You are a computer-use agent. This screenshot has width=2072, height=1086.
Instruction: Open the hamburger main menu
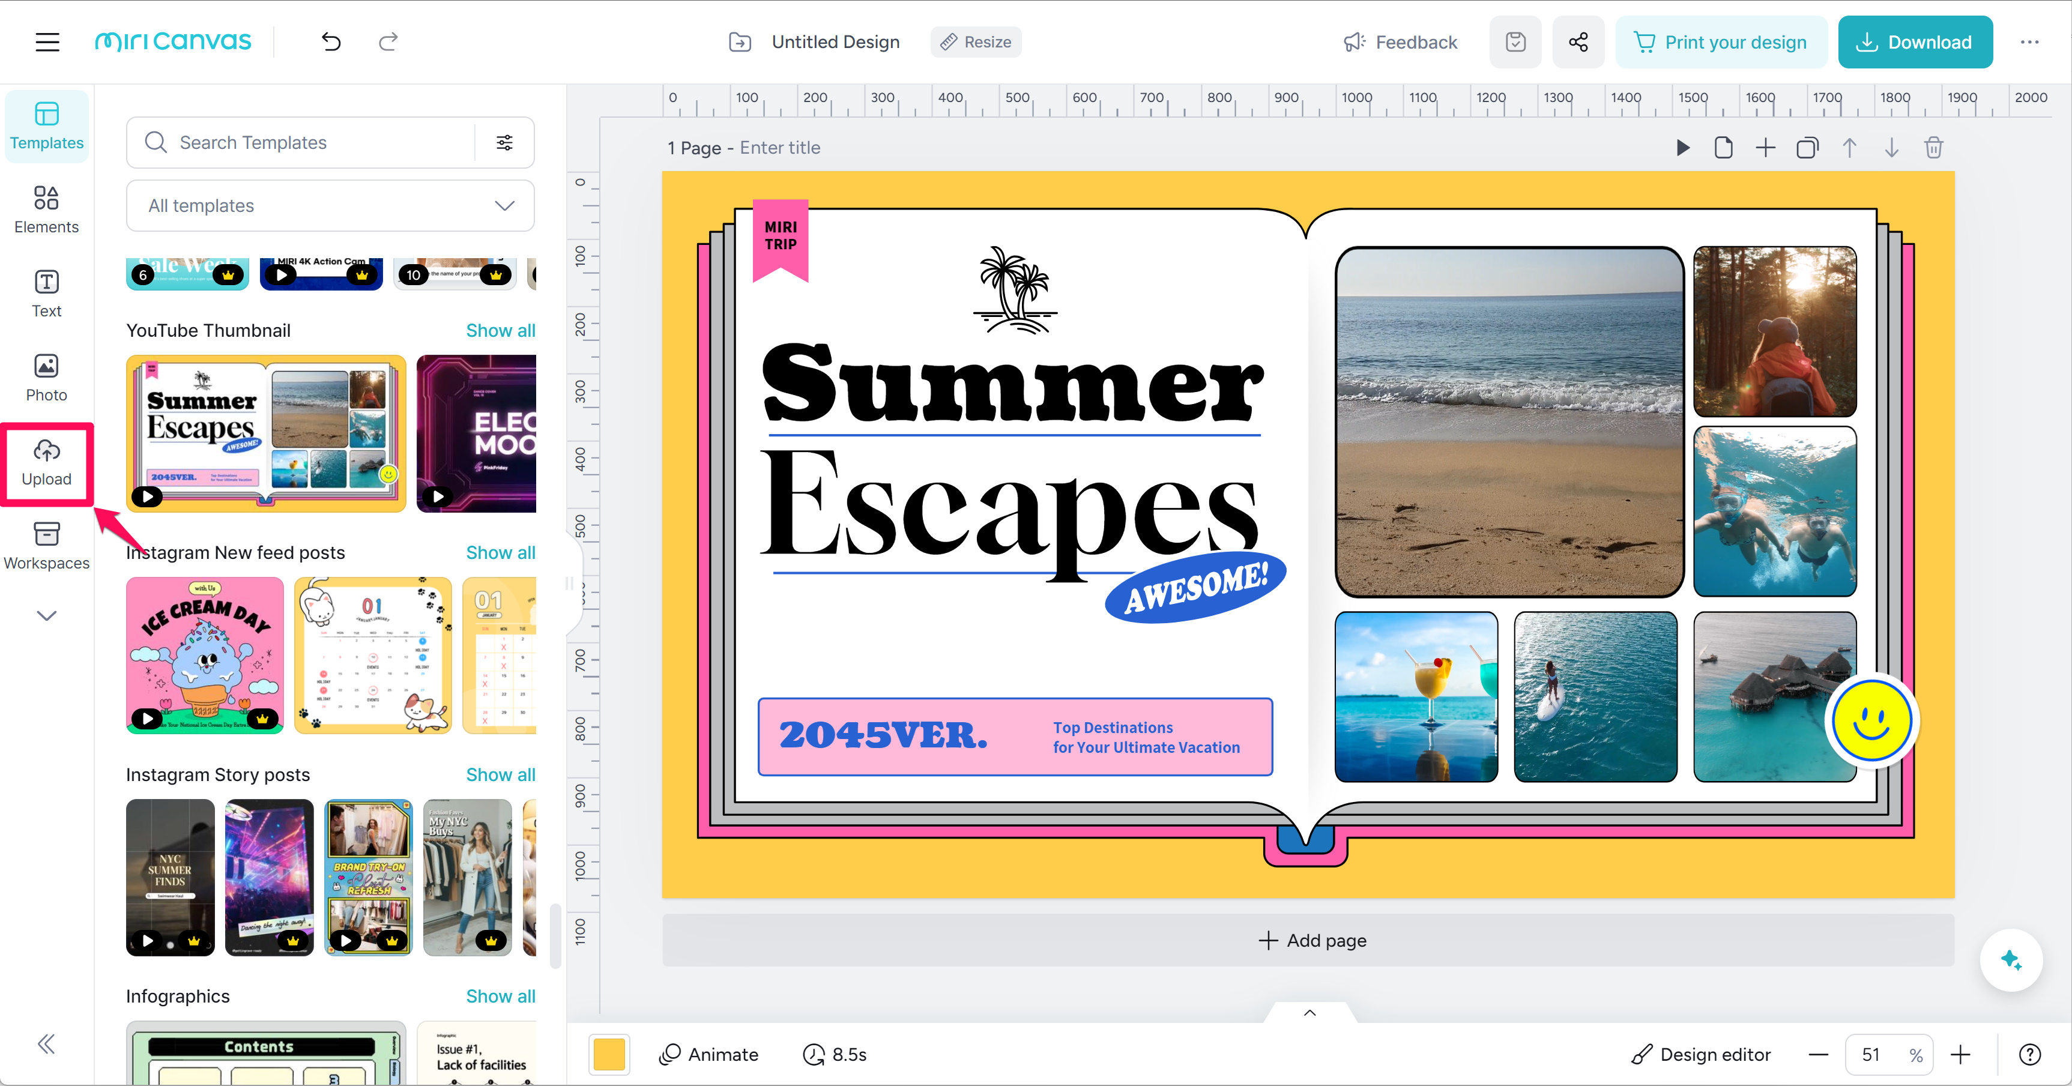(47, 42)
